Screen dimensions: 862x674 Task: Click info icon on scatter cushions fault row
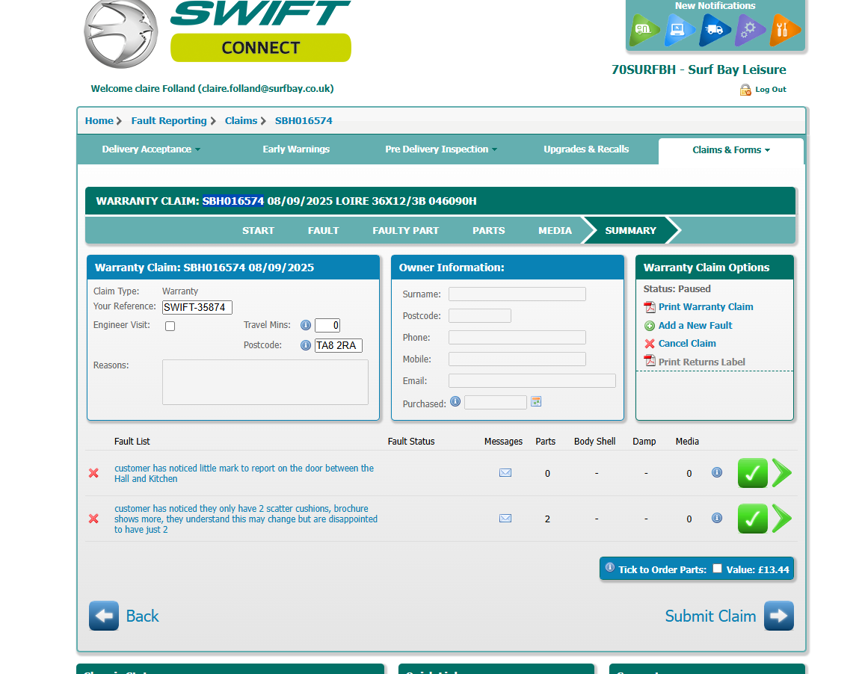[x=717, y=518]
